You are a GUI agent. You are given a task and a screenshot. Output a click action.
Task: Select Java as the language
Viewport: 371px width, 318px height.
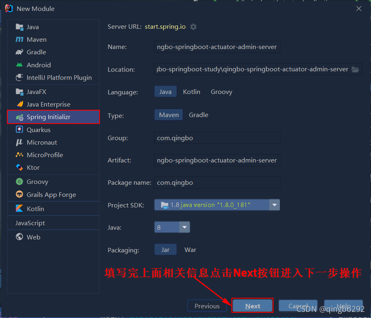165,92
